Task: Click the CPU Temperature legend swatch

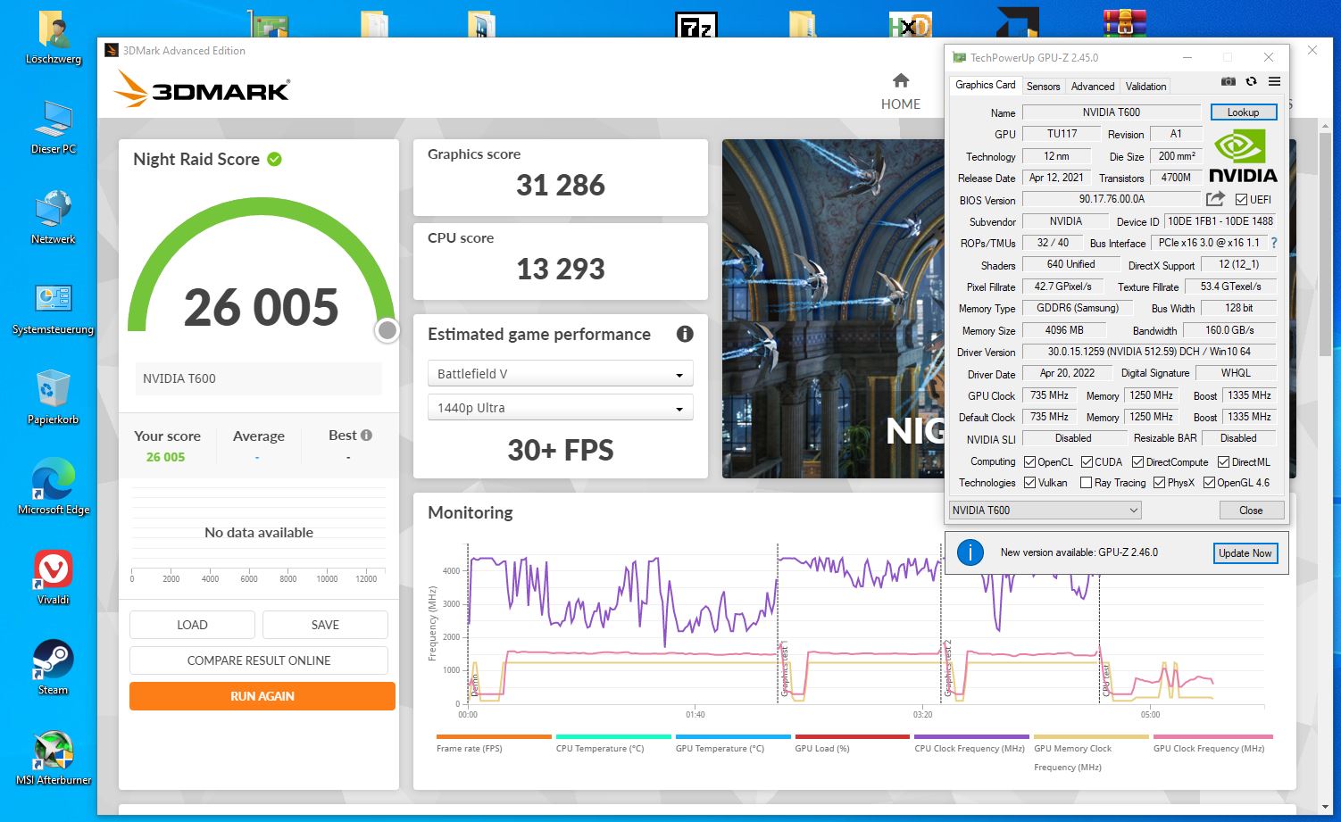Action: pos(613,737)
